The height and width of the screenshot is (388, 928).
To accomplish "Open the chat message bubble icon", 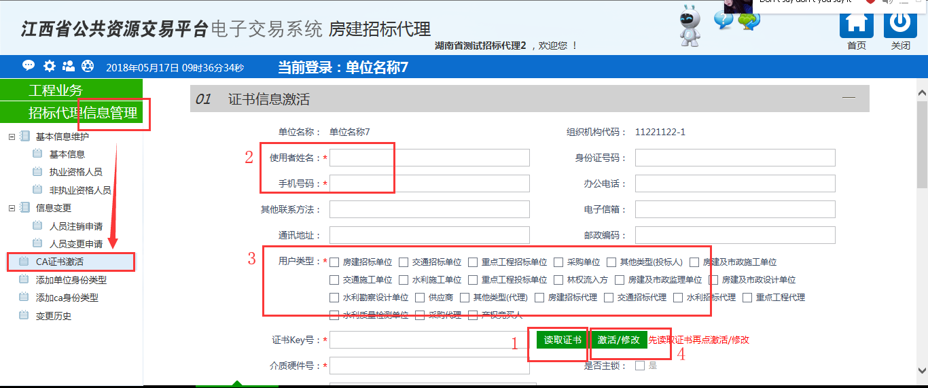I will 29,66.
